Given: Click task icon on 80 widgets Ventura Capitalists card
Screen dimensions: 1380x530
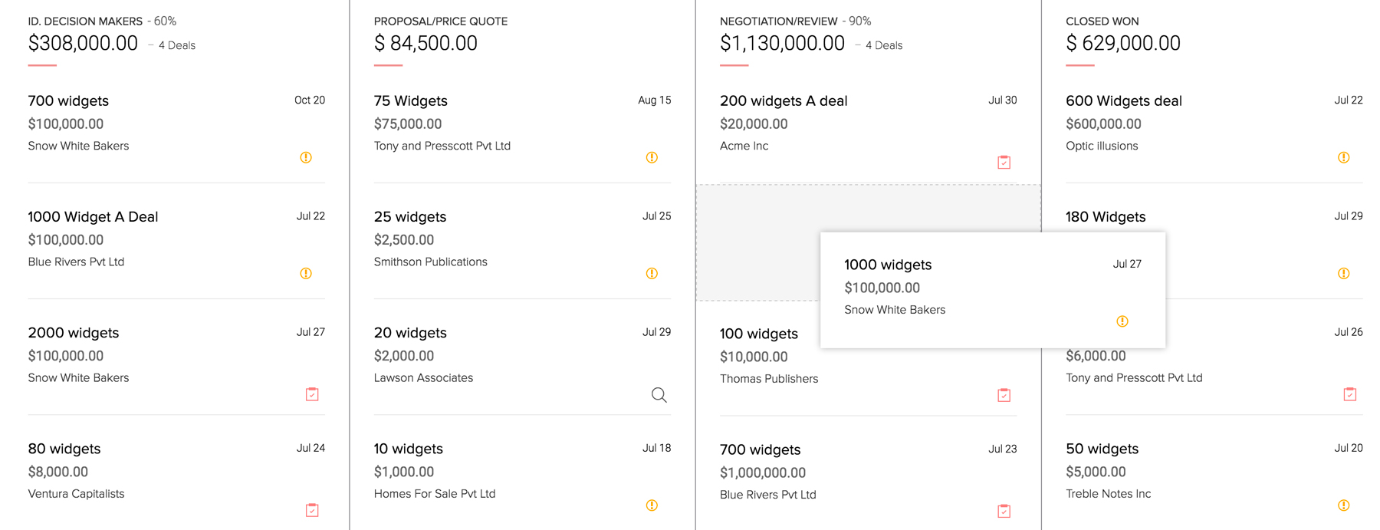Looking at the screenshot, I should coord(312,510).
